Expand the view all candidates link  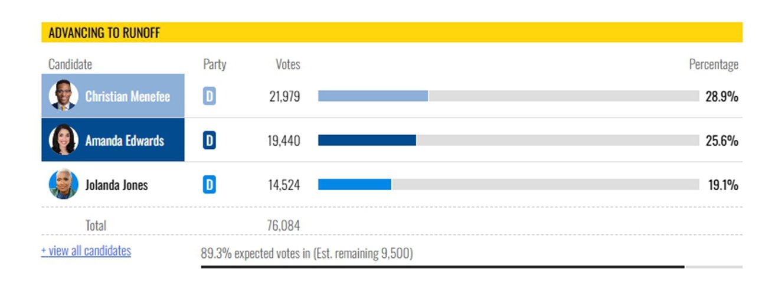coord(86,251)
